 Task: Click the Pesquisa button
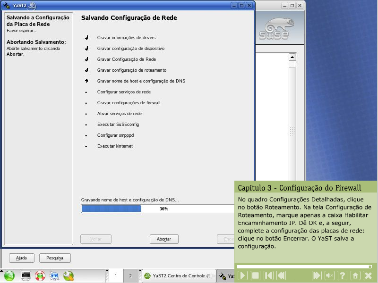tap(55, 258)
